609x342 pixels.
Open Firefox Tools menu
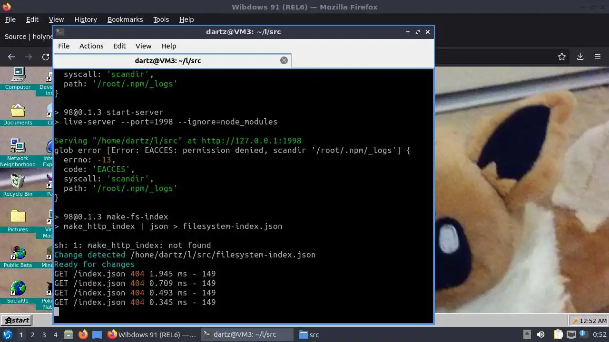point(161,19)
